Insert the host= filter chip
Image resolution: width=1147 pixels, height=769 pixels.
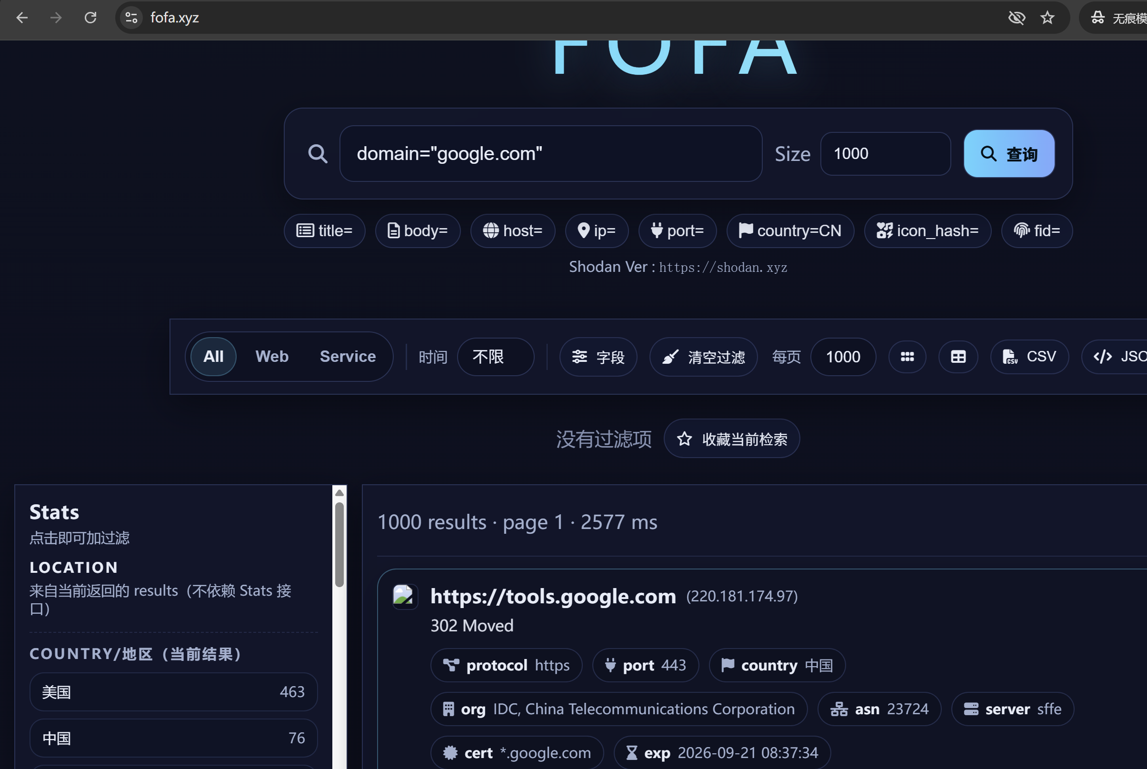tap(512, 230)
